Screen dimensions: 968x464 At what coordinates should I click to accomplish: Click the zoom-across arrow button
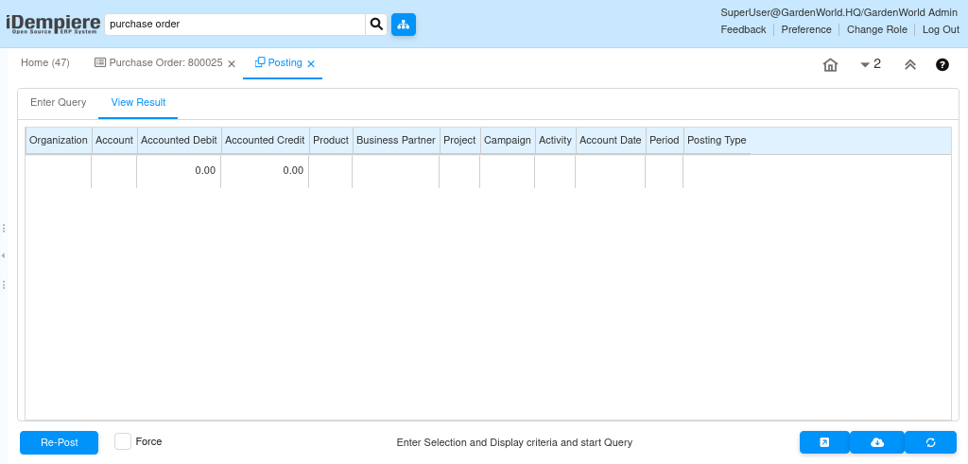[824, 442]
